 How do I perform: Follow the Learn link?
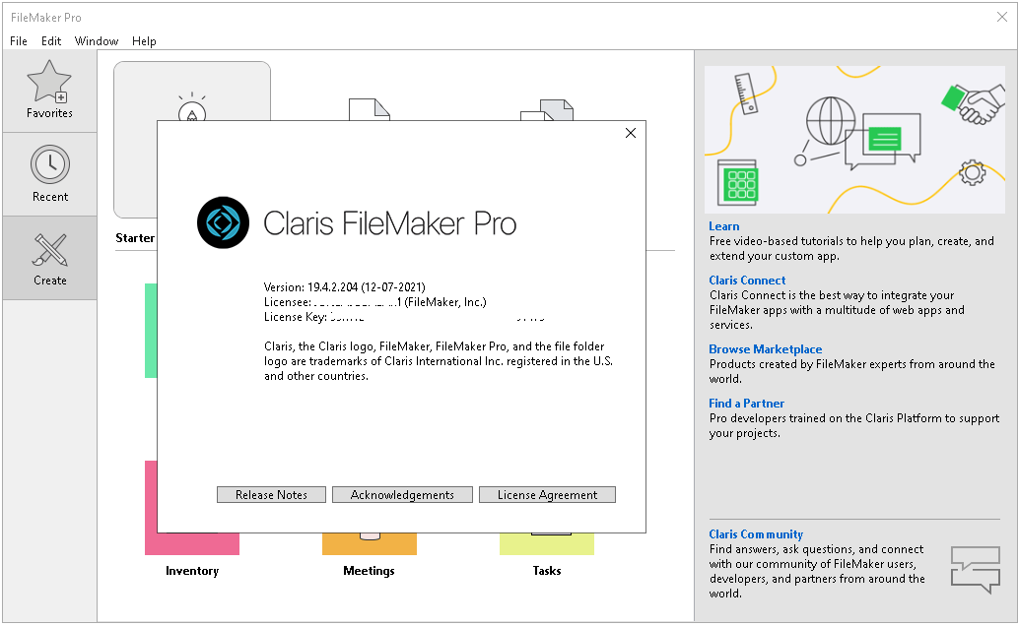pyautogui.click(x=724, y=226)
